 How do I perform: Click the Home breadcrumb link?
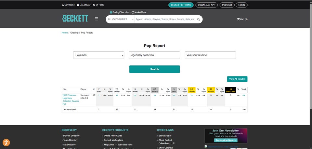65,33
